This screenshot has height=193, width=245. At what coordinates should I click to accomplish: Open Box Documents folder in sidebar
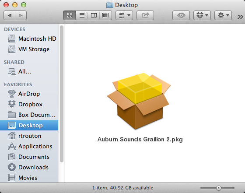[29, 115]
